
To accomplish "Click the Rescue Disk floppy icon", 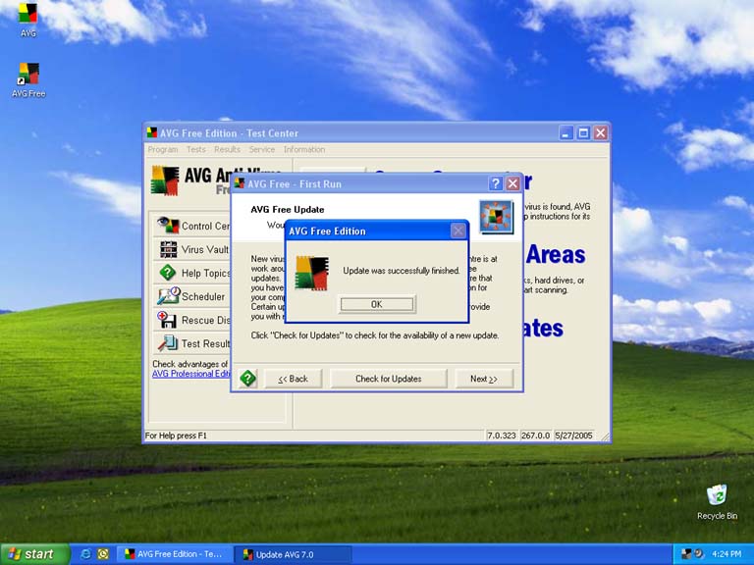I will coord(168,320).
